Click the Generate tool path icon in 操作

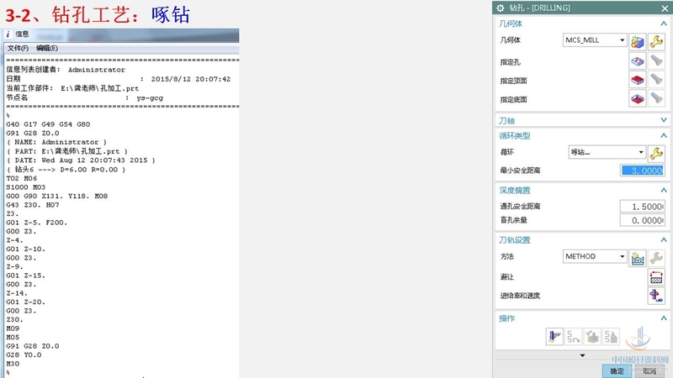pos(554,337)
